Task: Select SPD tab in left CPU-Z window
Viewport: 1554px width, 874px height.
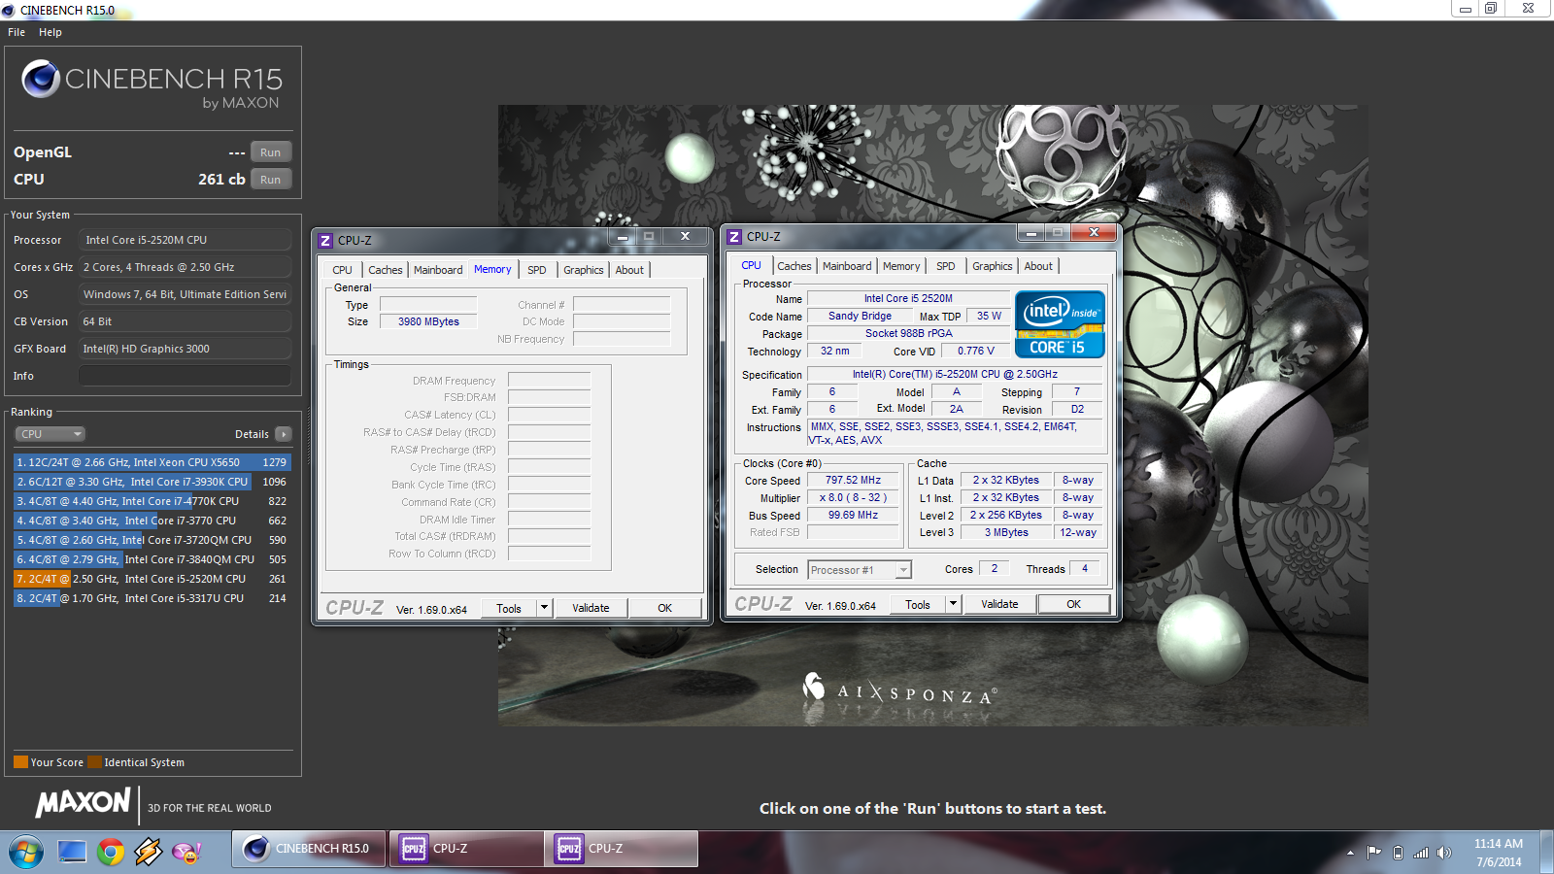Action: point(537,270)
